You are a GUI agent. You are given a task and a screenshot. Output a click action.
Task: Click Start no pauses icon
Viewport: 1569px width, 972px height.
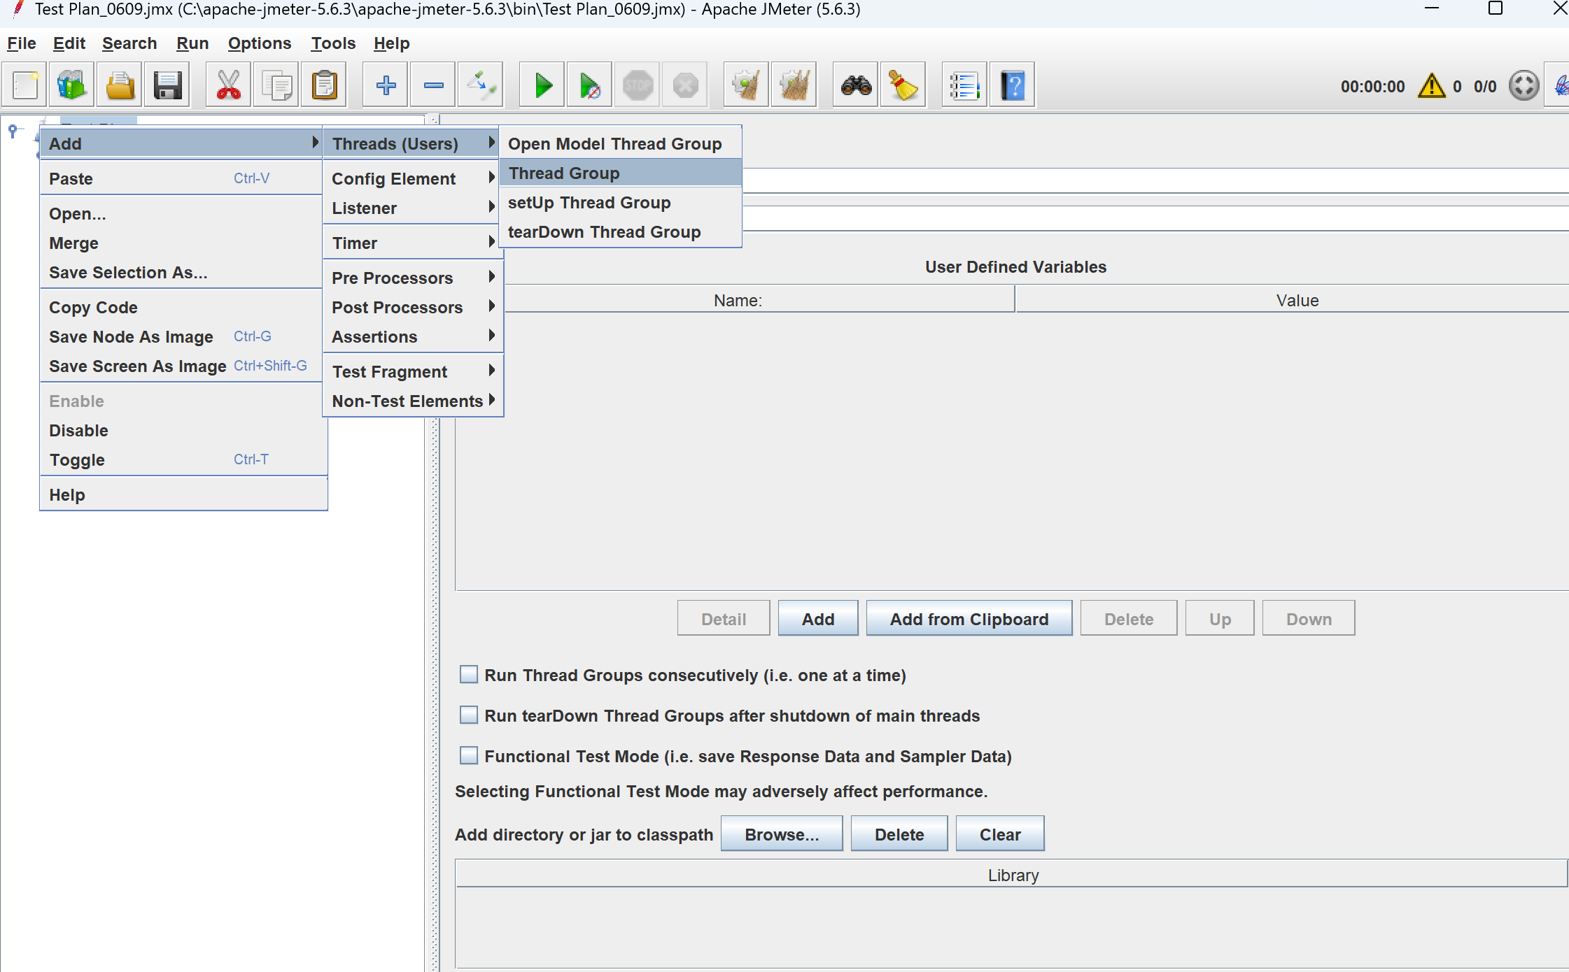pyautogui.click(x=590, y=86)
